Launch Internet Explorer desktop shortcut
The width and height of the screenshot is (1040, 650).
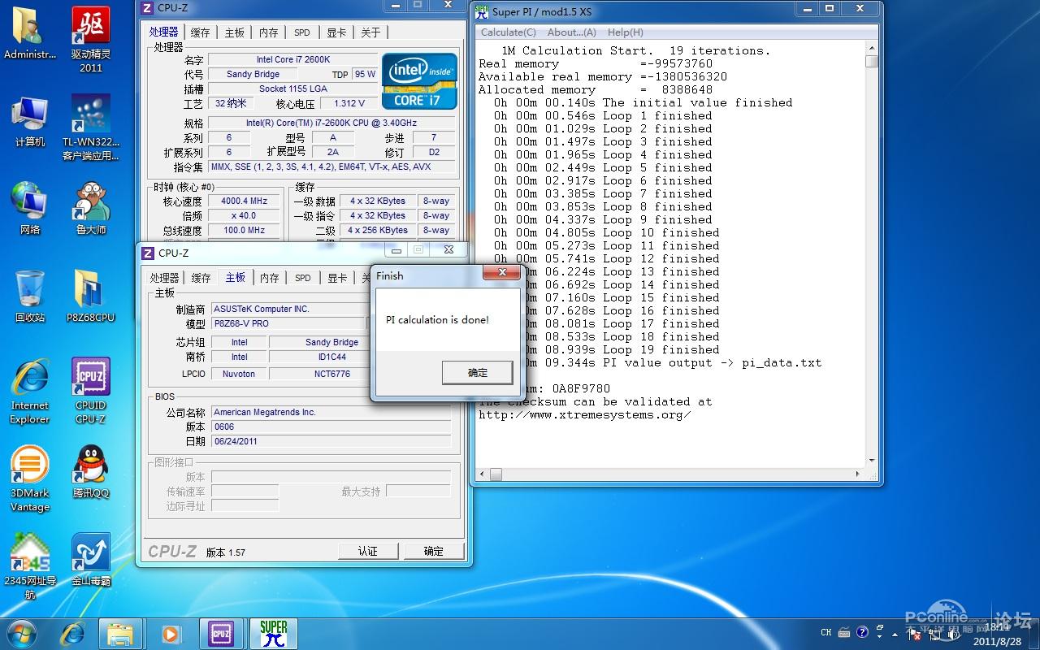30,392
